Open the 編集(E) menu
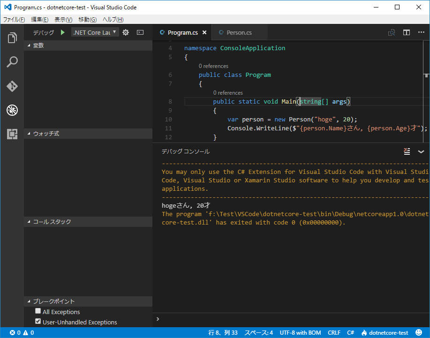 click(x=40, y=20)
